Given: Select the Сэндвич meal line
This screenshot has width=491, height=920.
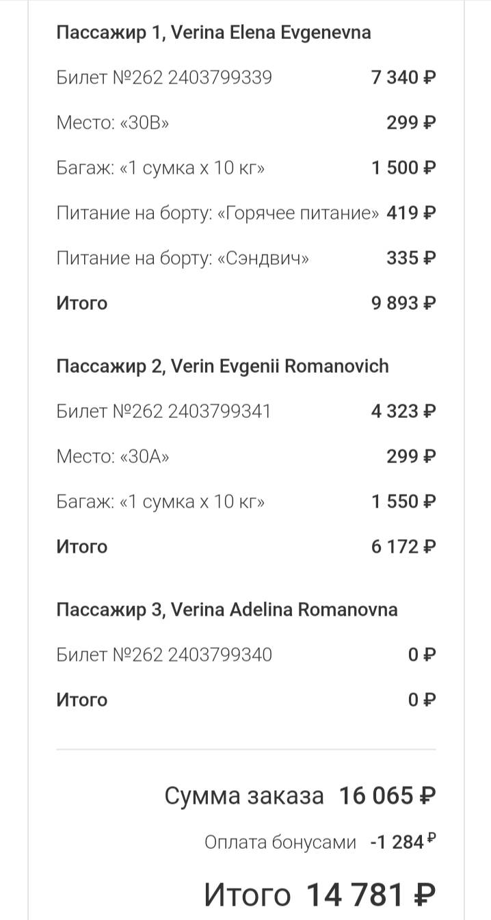Looking at the screenshot, I should tap(246, 258).
